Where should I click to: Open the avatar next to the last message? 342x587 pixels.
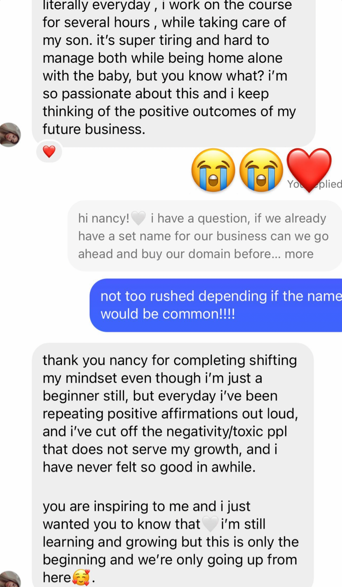[x=10, y=579]
